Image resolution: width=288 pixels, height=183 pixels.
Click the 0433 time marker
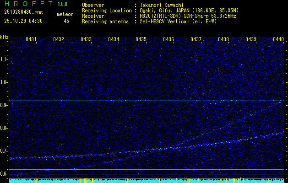coord(86,40)
